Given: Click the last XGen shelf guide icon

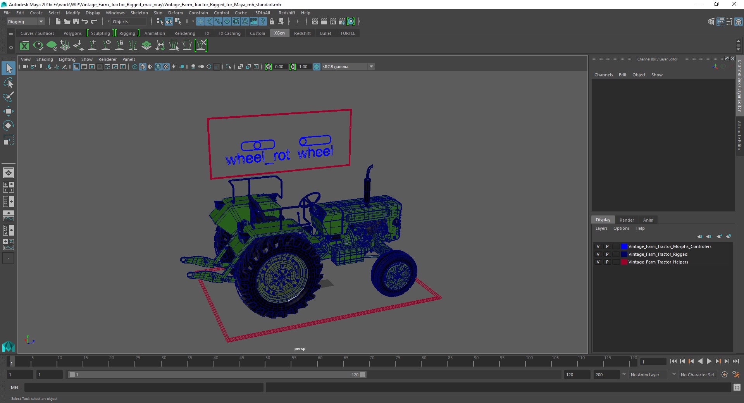Looking at the screenshot, I should [201, 46].
